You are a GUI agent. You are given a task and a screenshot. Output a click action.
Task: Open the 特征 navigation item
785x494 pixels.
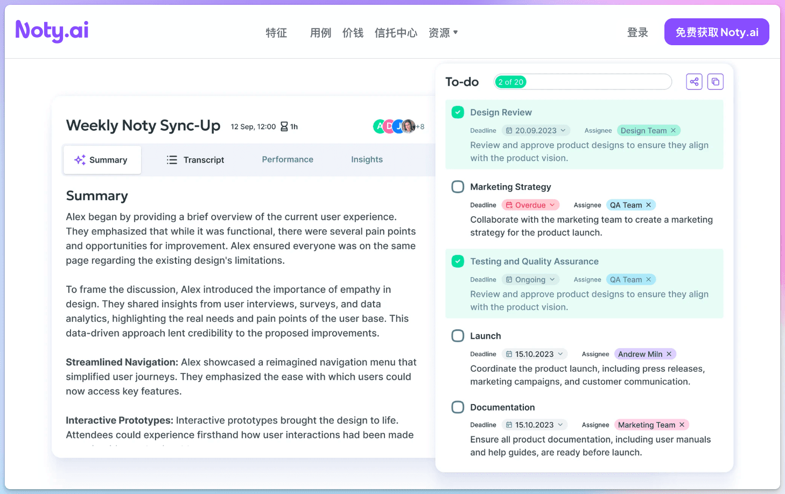coord(276,33)
